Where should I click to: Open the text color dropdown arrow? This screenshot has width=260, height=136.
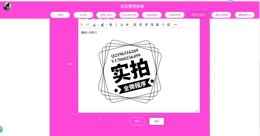pyautogui.click(x=98, y=25)
